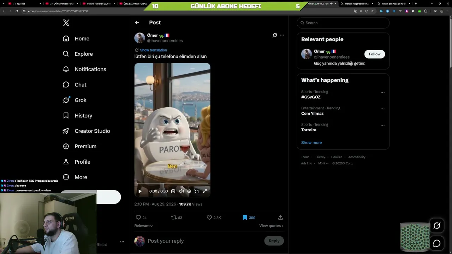Switch the video to fullscreen

coord(205,191)
